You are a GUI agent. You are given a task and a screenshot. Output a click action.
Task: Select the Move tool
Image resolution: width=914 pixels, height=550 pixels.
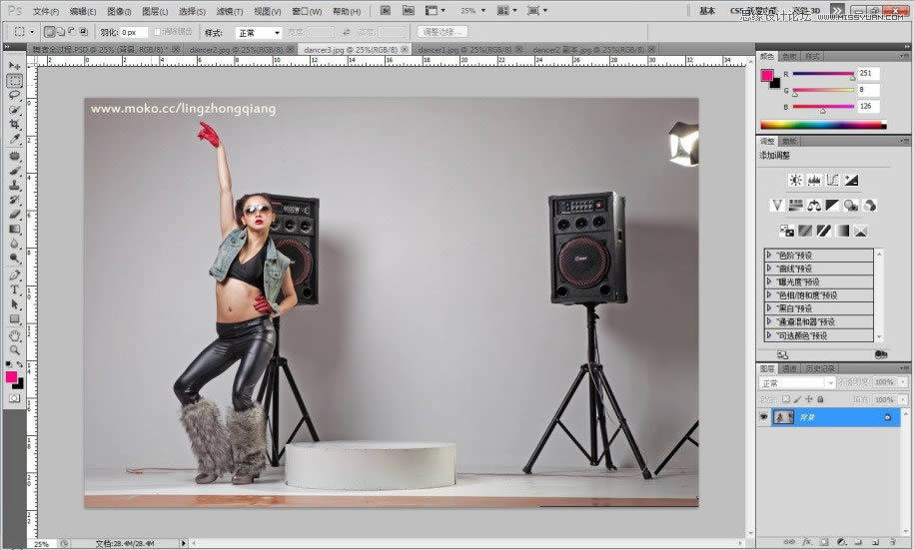[15, 66]
